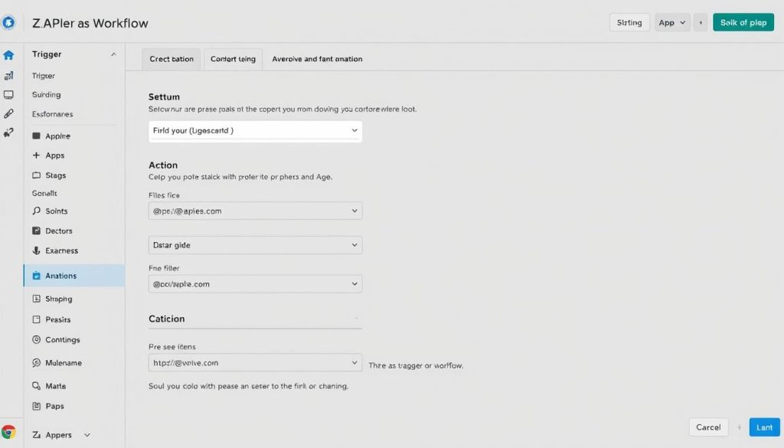This screenshot has width=784, height=448.
Task: Select the Home icon in the left rail
Action: (9, 54)
